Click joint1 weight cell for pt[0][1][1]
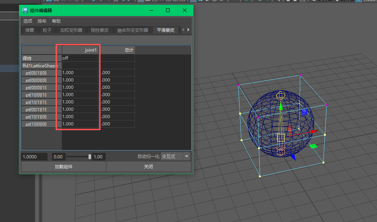377x222 pixels. pyautogui.click(x=80, y=109)
